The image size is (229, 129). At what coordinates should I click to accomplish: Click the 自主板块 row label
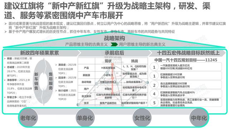87,96
